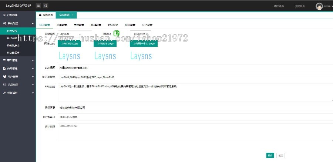The image size is (333, 162).
Task: Click the icon beside 已装插件
Action: [x=4, y=15]
